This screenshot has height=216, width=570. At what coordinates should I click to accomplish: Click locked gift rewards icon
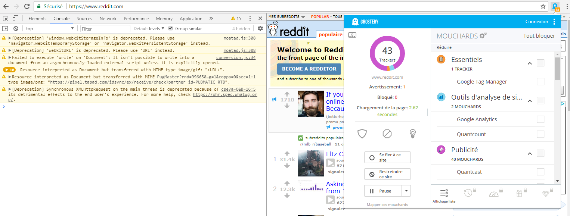pos(520,193)
